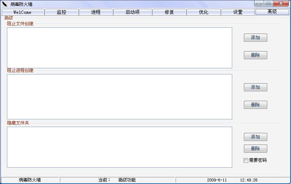Add a folder under 隐藏文件夹

point(255,137)
